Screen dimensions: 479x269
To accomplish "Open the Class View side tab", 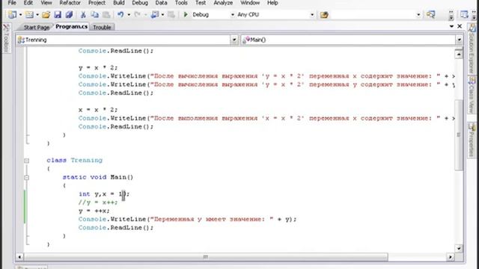I will tap(472, 95).
